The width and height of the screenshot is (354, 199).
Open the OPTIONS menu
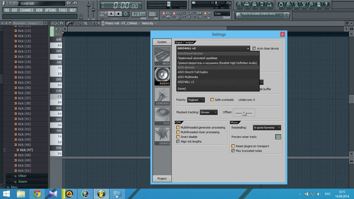[x=50, y=10]
